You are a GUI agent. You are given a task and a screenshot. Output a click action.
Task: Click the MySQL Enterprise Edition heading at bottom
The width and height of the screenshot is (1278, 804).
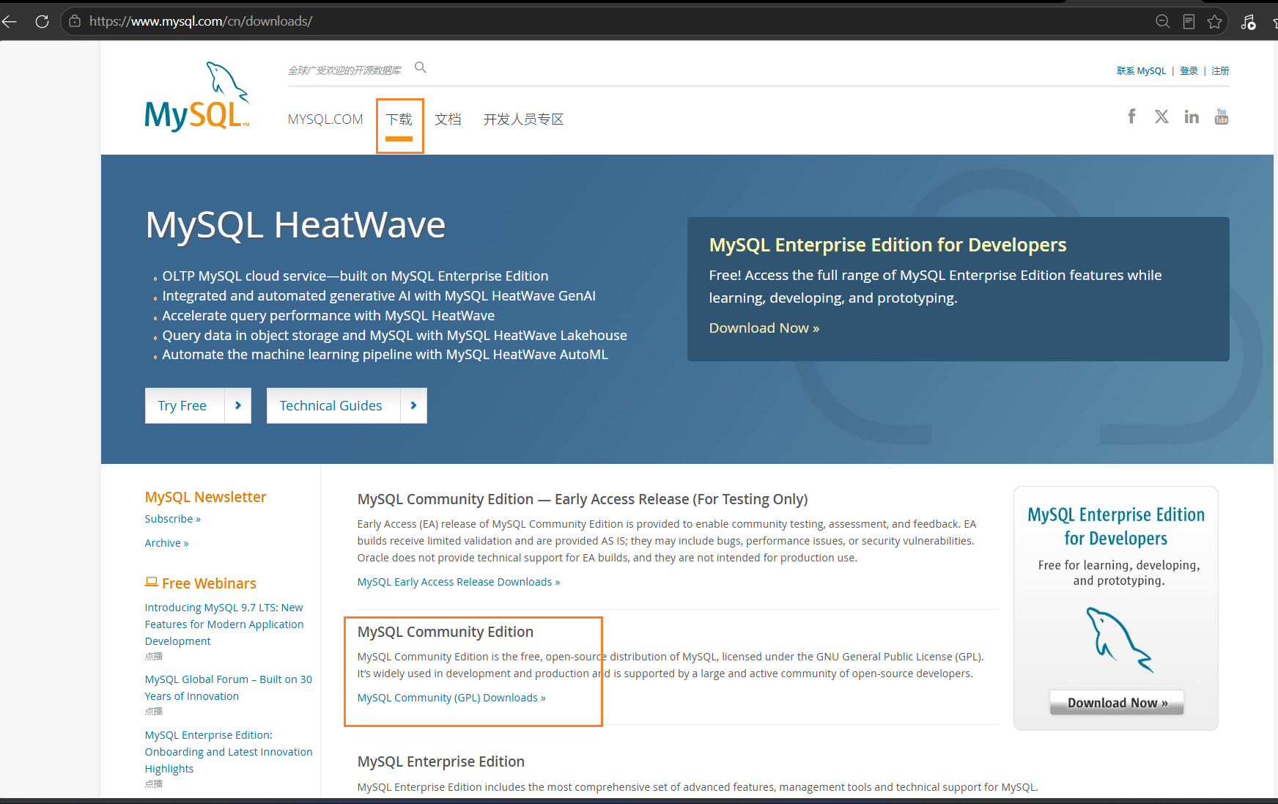click(441, 761)
